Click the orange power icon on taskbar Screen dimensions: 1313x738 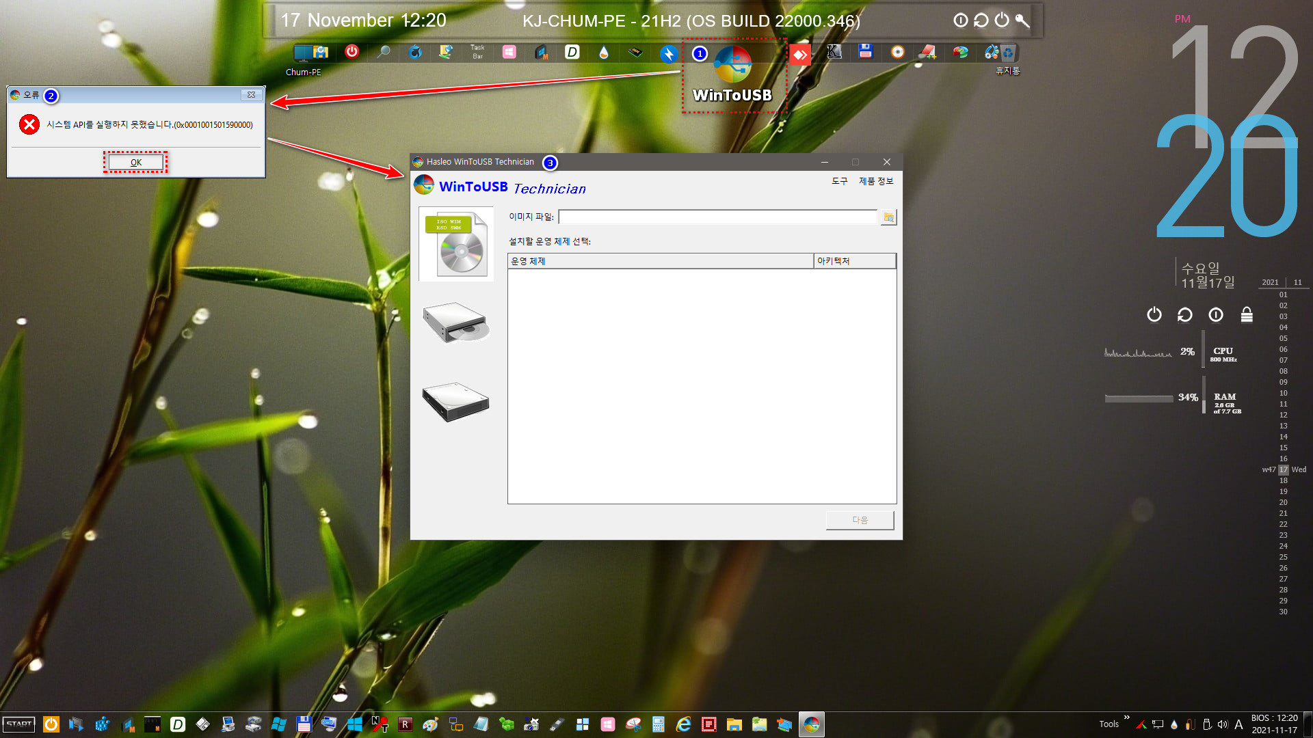pyautogui.click(x=51, y=724)
